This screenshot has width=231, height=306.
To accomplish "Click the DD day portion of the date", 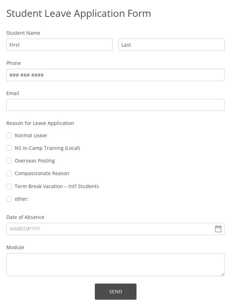I will pyautogui.click(x=22, y=228).
